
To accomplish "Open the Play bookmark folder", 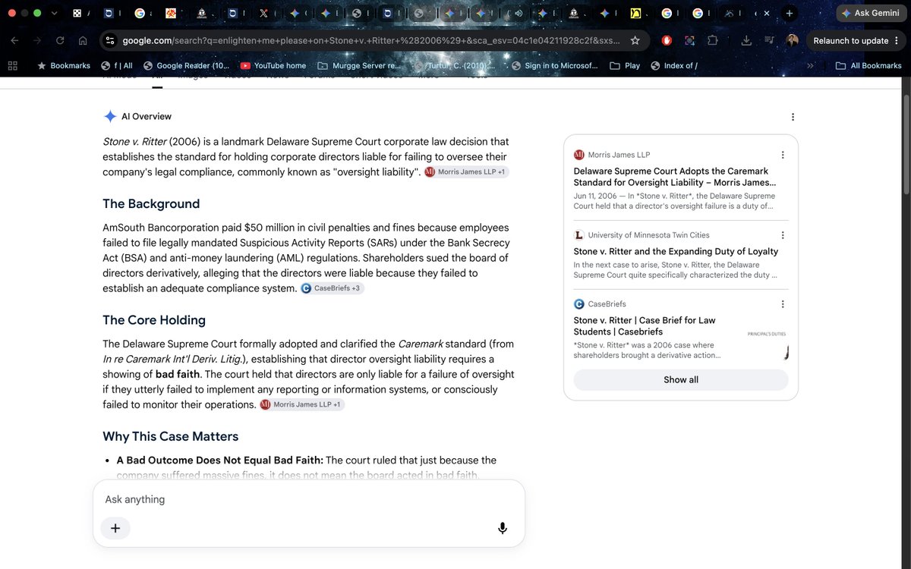I will click(x=625, y=66).
